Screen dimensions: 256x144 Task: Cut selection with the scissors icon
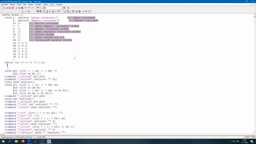[x=16, y=8]
